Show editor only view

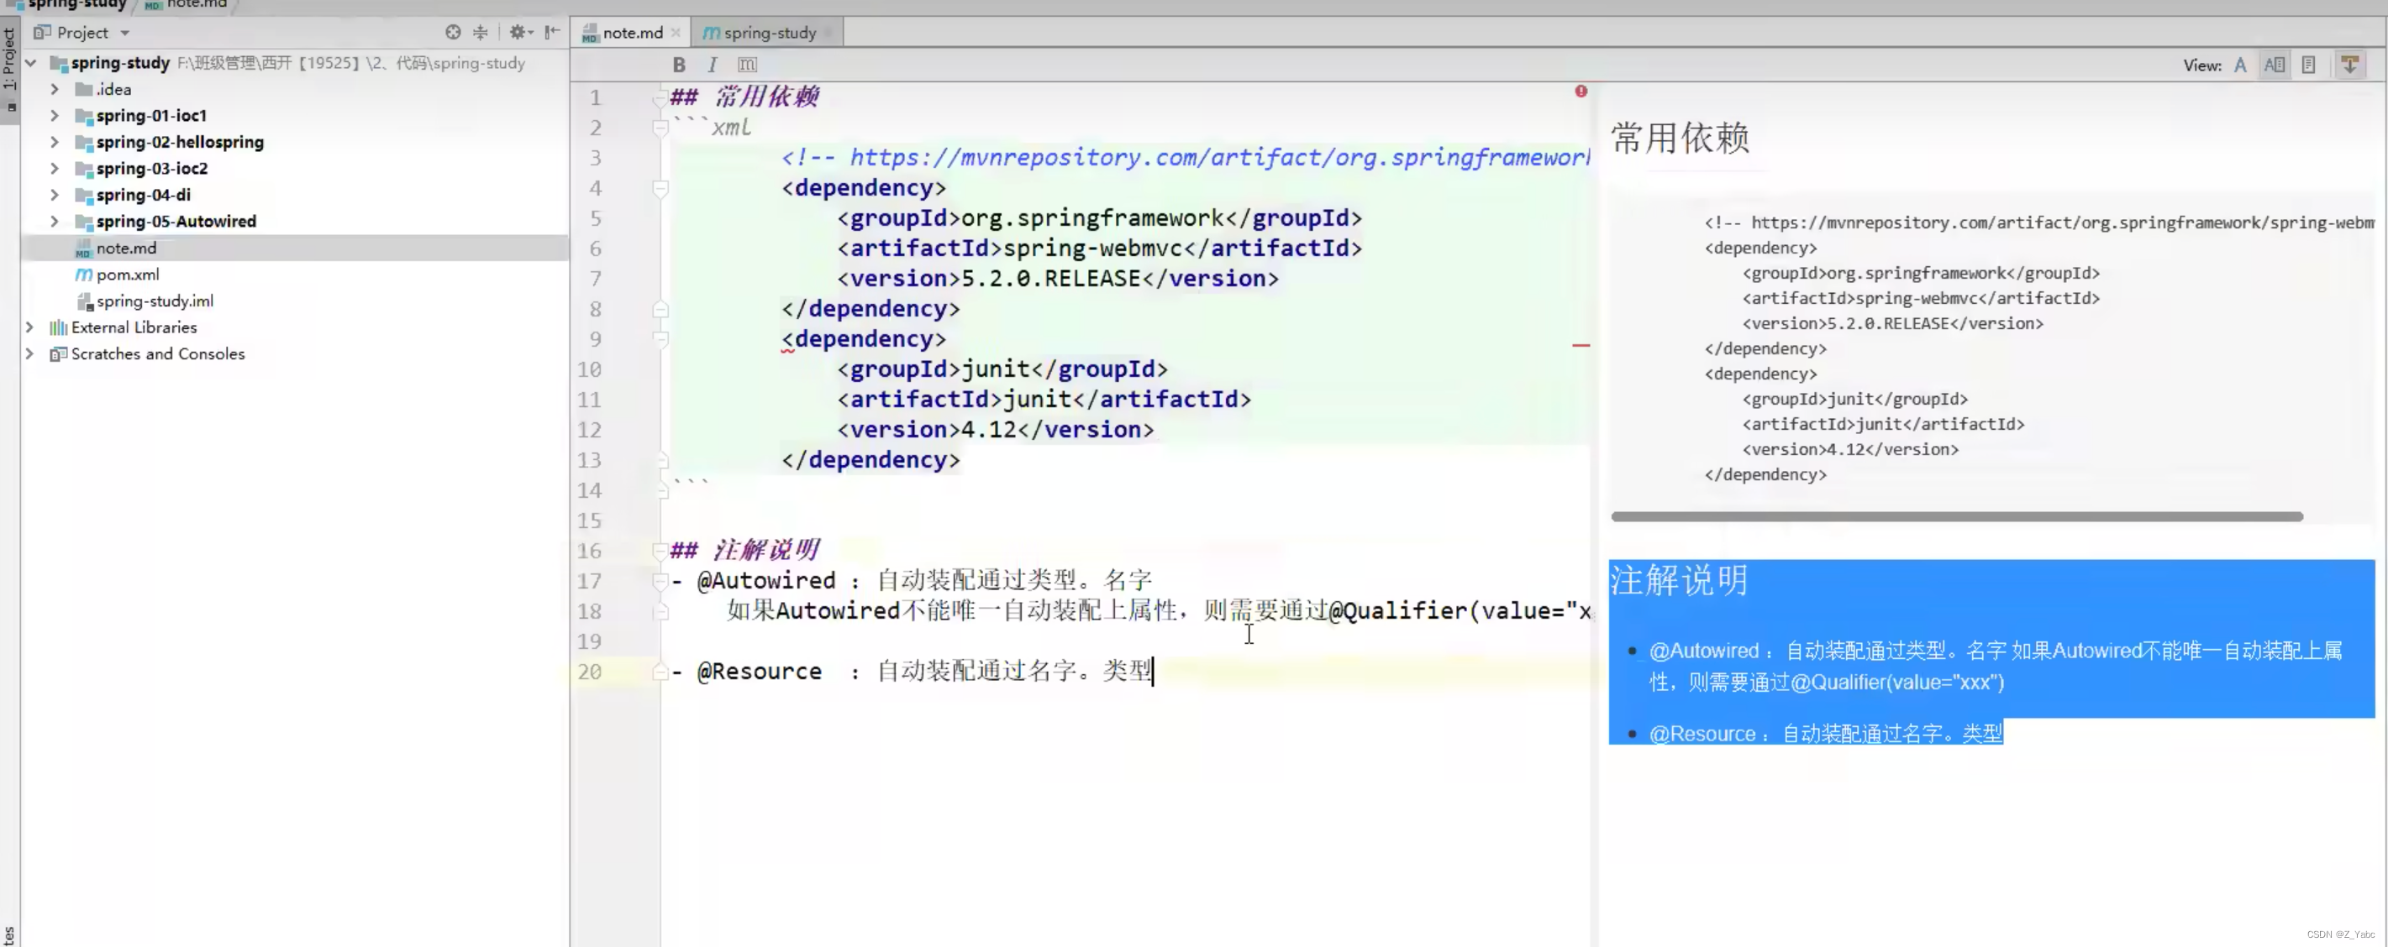pyautogui.click(x=2241, y=65)
